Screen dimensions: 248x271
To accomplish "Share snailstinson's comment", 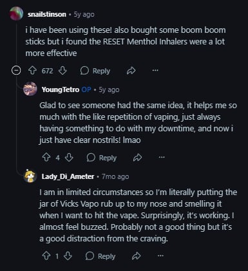I will point(131,71).
